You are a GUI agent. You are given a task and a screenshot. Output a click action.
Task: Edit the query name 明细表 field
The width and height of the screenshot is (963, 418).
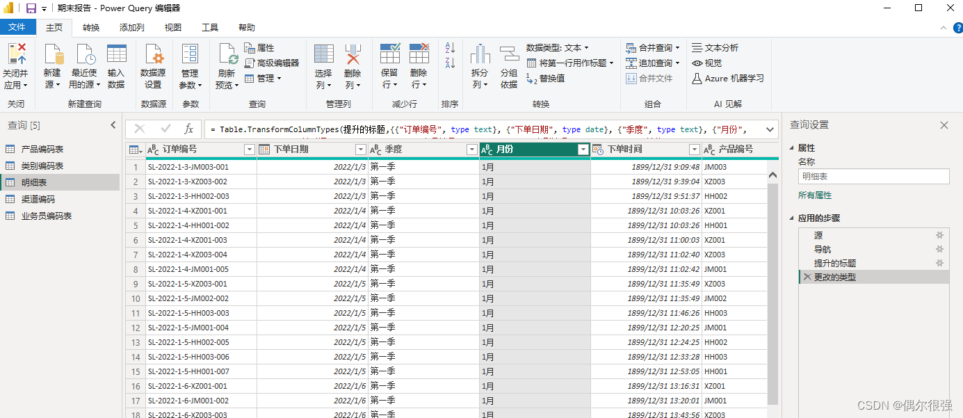873,177
